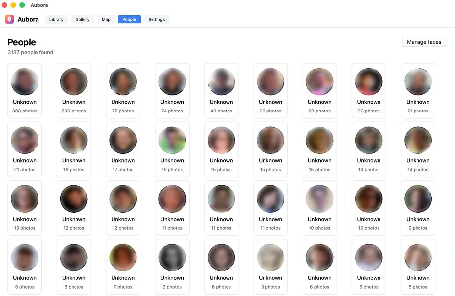The image size is (455, 296).
Task: Open the person with 17 photos
Action: click(x=123, y=149)
